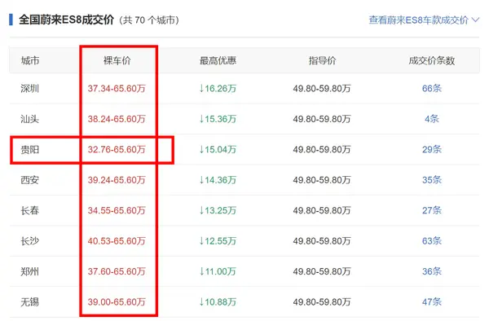Open the 66条 link for 深圳
The height and width of the screenshot is (321, 489).
432,89
